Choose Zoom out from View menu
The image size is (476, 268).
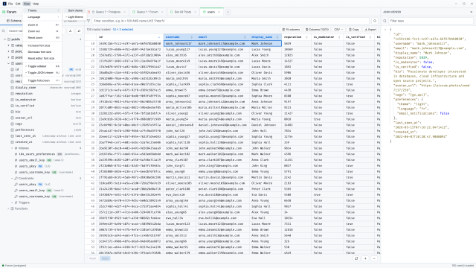pyautogui.click(x=43, y=31)
